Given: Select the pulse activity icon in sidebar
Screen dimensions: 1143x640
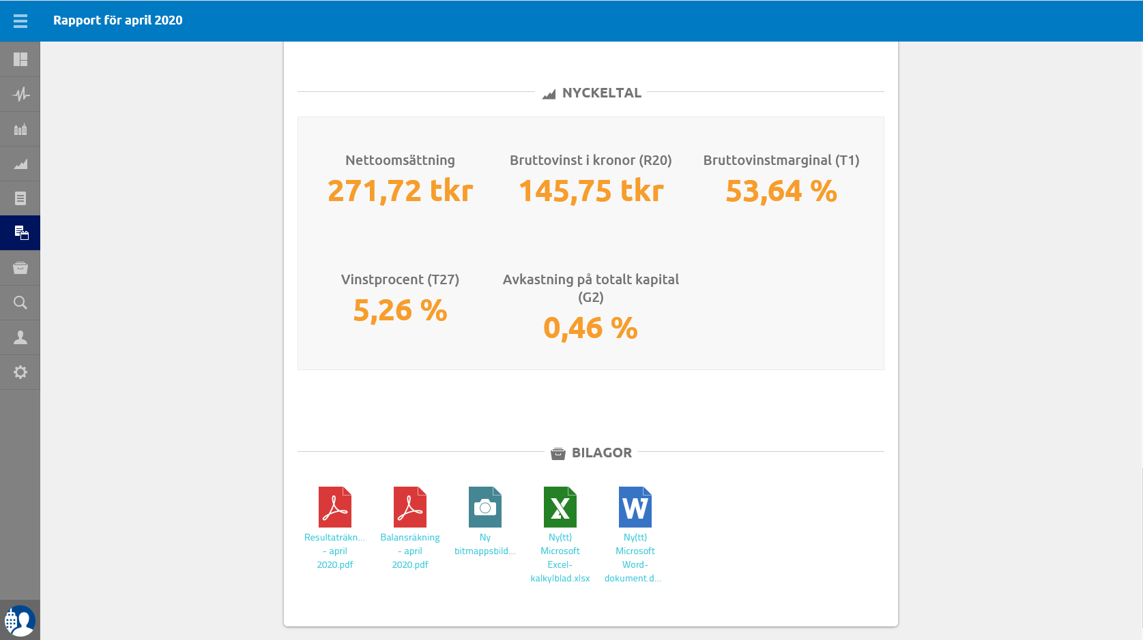Looking at the screenshot, I should (x=20, y=94).
